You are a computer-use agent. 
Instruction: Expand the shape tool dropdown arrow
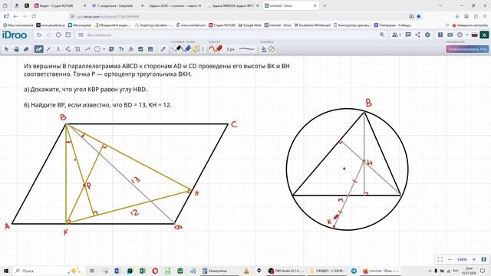coord(104,49)
